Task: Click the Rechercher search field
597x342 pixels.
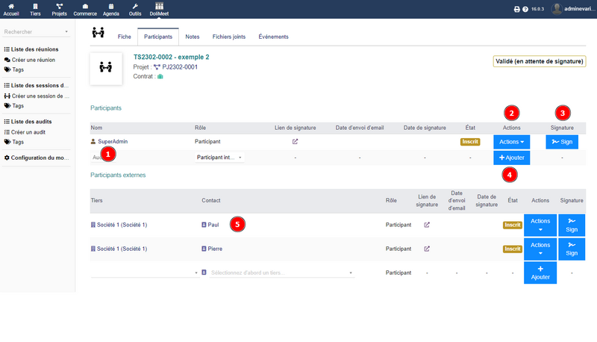Action: click(x=34, y=32)
